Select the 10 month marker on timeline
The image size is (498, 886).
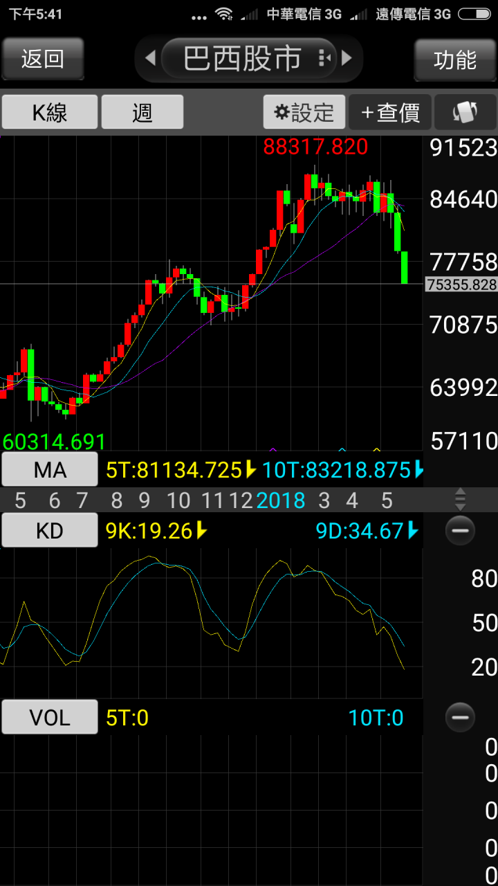click(178, 500)
